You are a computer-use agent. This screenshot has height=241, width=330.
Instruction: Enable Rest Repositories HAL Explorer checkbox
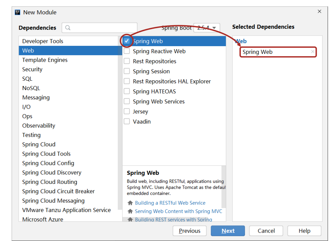pyautogui.click(x=127, y=81)
